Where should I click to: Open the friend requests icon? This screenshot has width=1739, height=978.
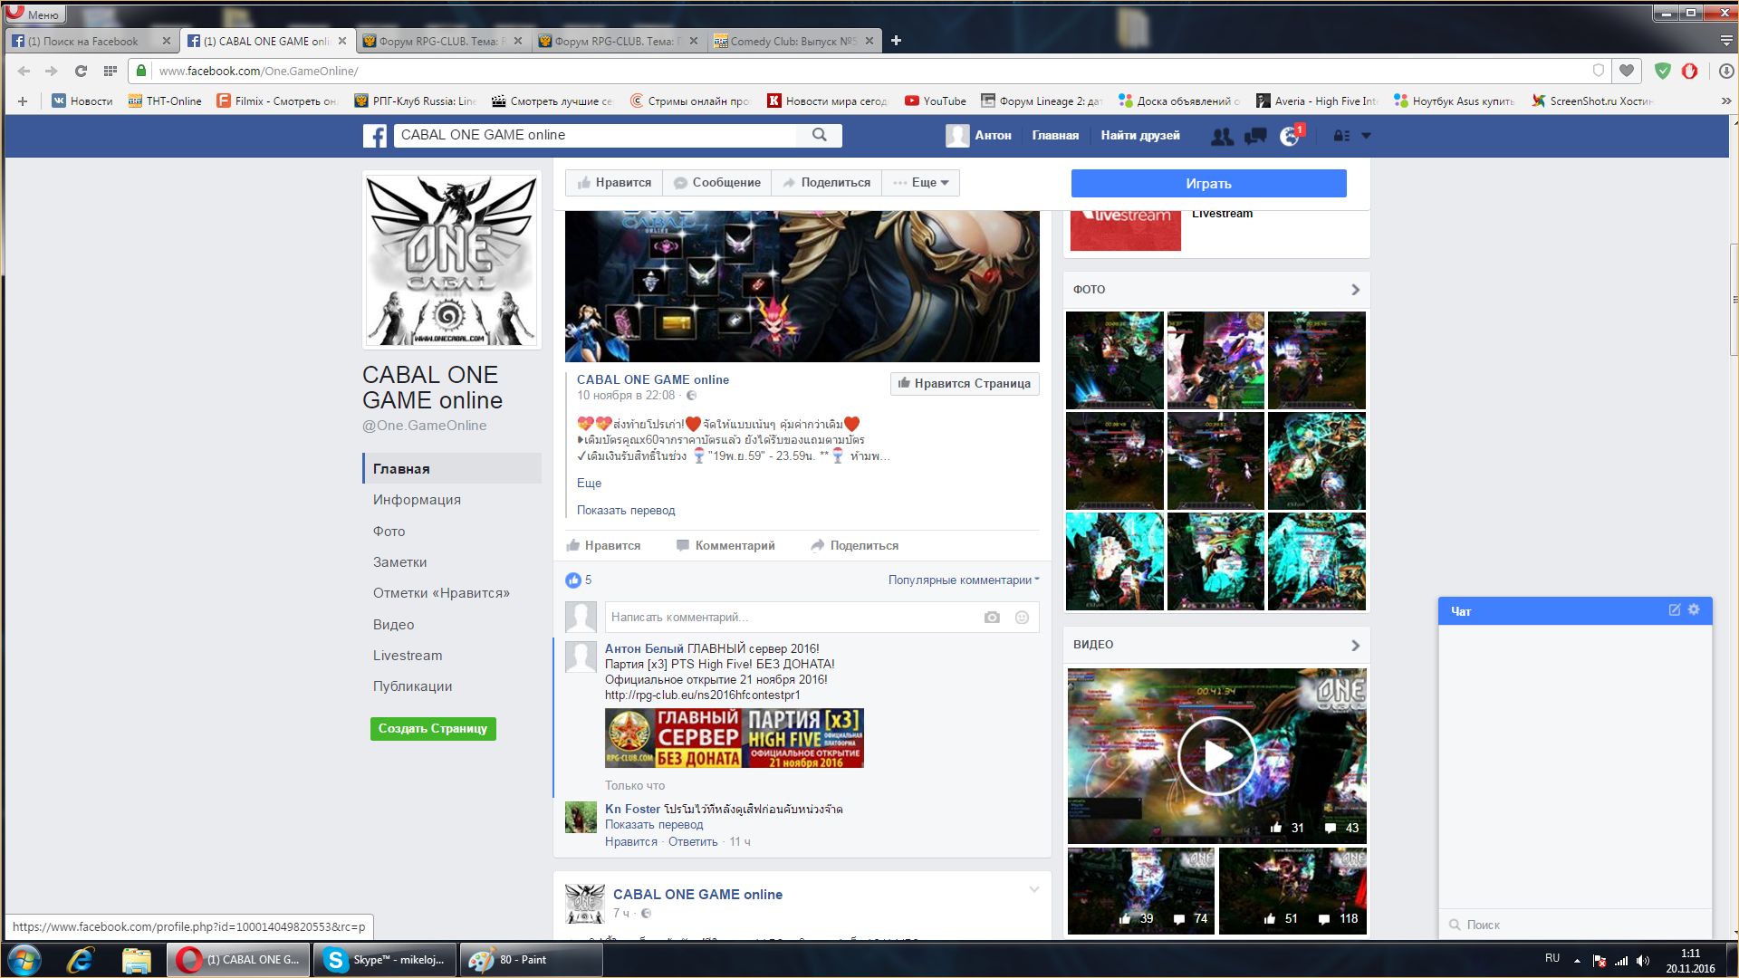(x=1222, y=136)
